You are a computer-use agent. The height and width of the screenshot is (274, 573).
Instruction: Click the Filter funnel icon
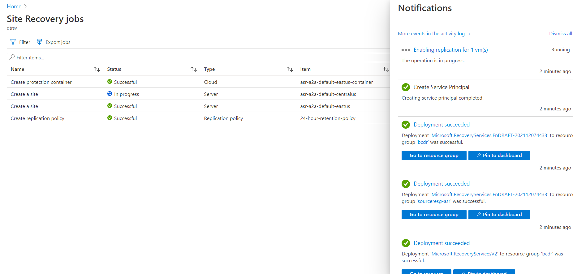click(13, 42)
